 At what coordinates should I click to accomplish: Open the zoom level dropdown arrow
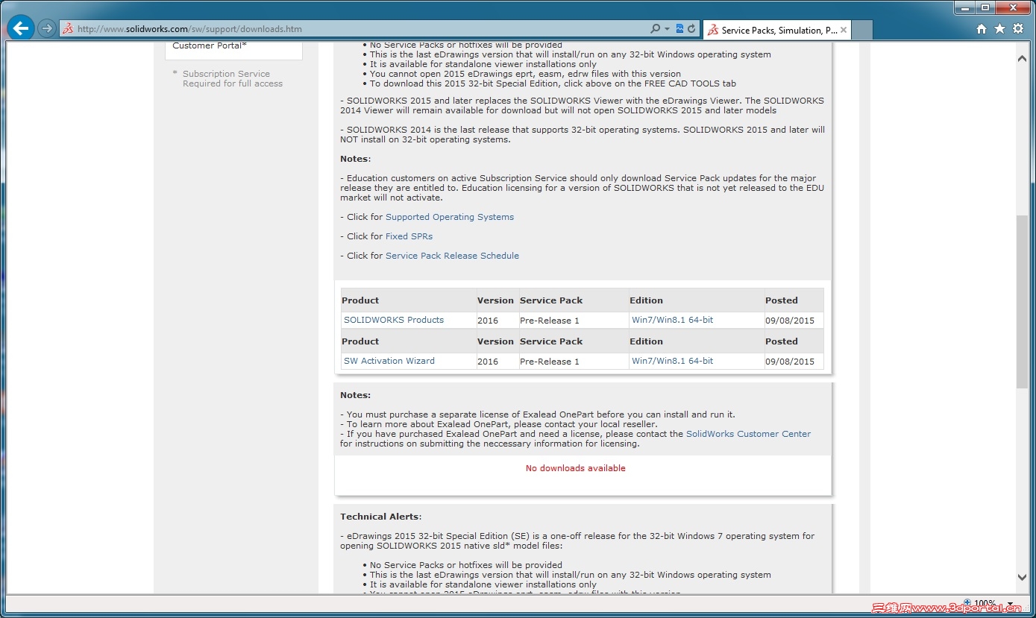[1011, 603]
